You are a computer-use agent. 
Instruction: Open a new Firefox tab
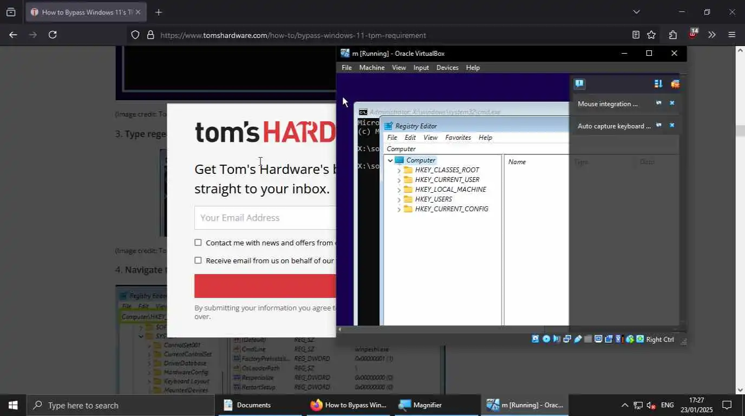(x=158, y=12)
